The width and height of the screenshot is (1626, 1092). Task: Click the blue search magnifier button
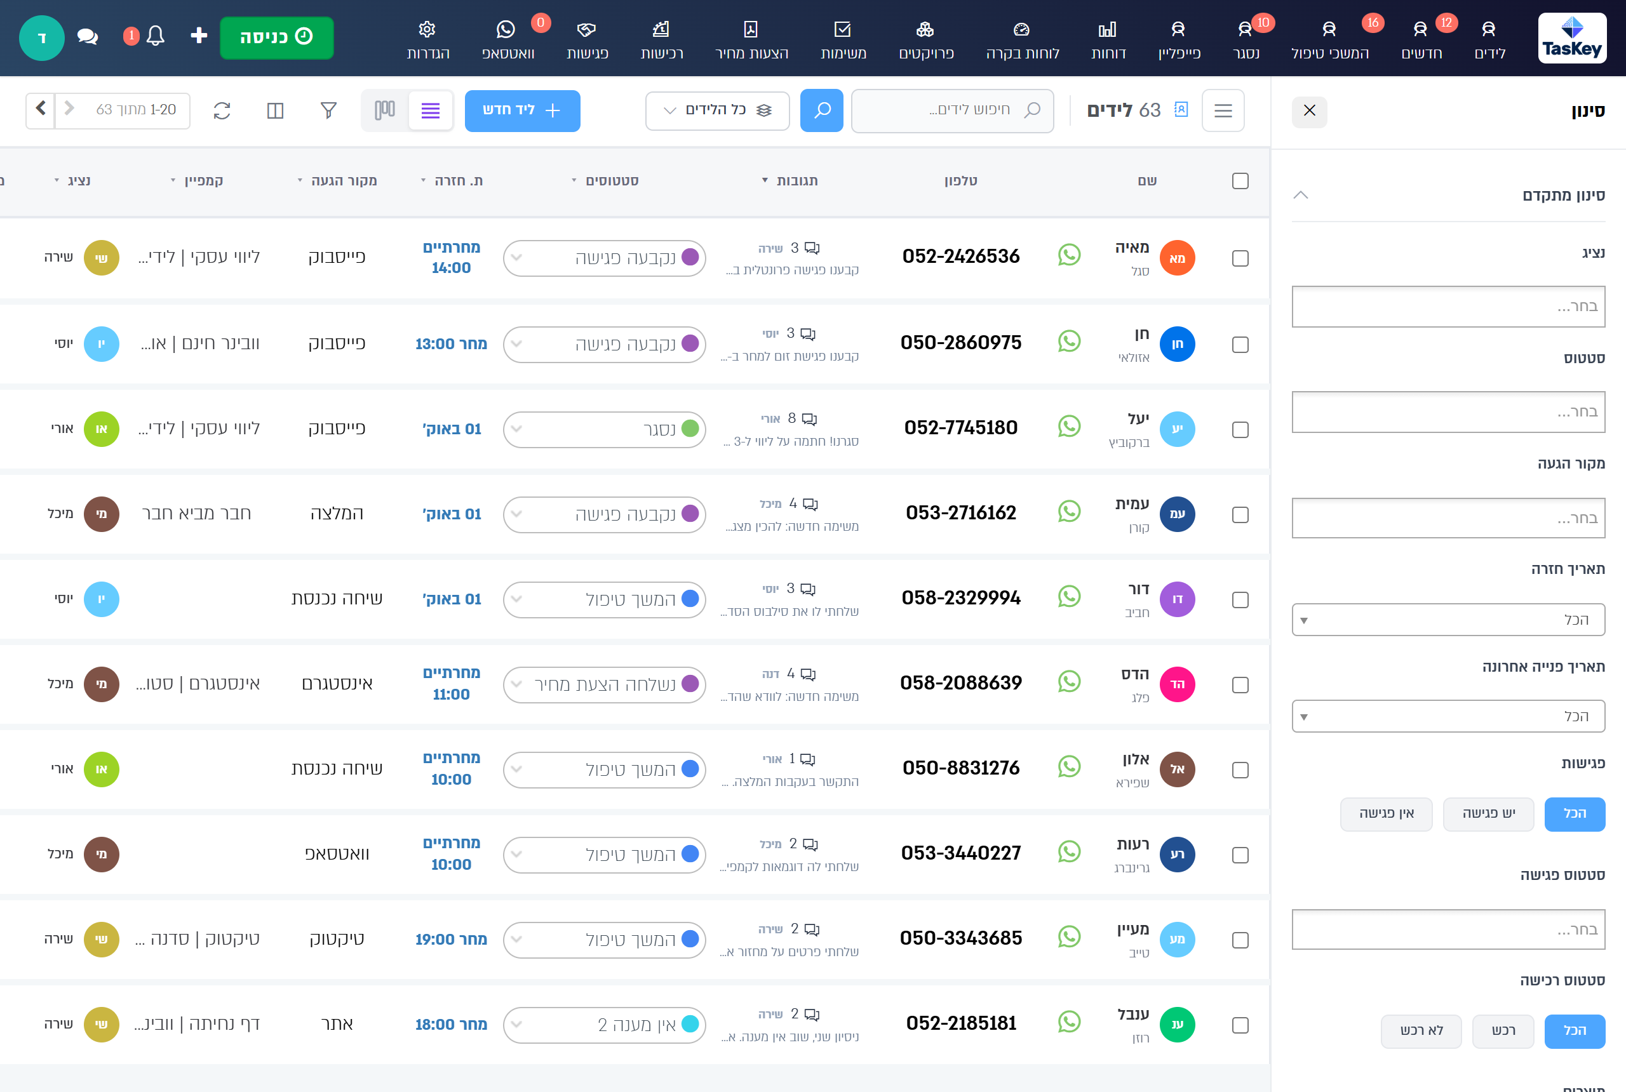[821, 110]
